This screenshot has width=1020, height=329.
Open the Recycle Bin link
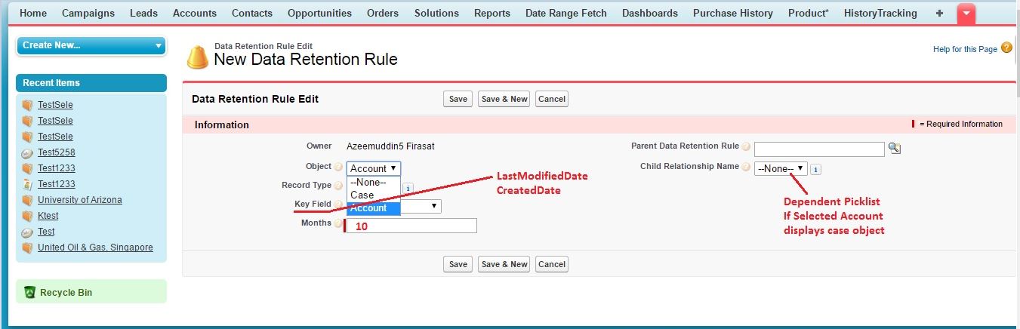tap(66, 292)
